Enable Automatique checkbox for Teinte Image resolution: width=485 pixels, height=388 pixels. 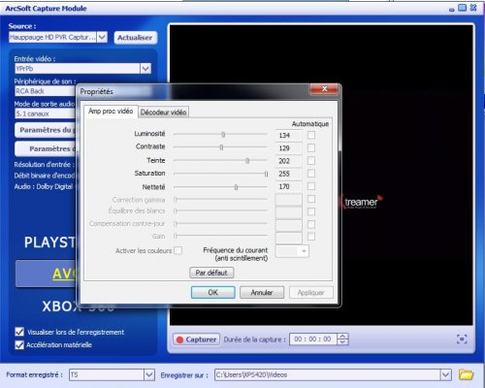tap(311, 161)
